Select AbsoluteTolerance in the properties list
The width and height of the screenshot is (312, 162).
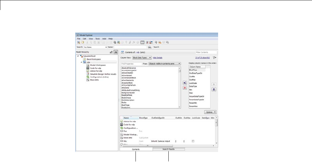pos(129,68)
